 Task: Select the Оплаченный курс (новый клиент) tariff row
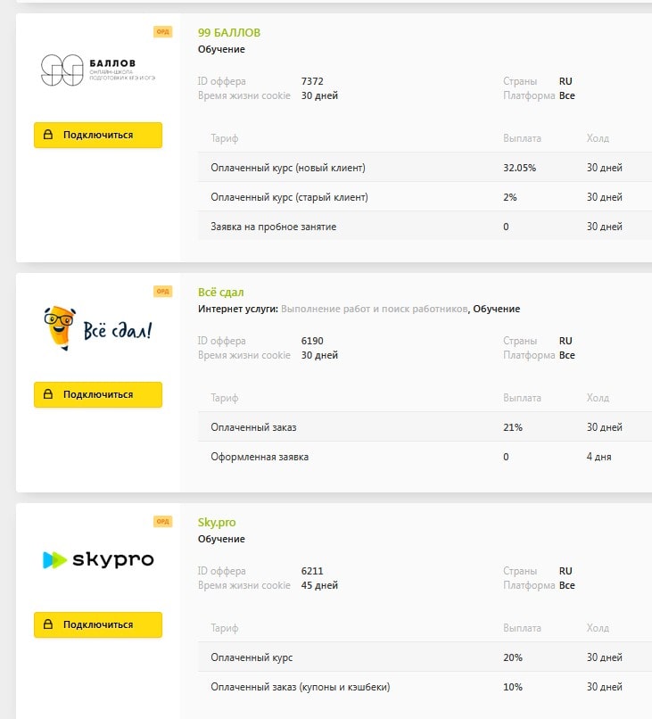(425, 168)
